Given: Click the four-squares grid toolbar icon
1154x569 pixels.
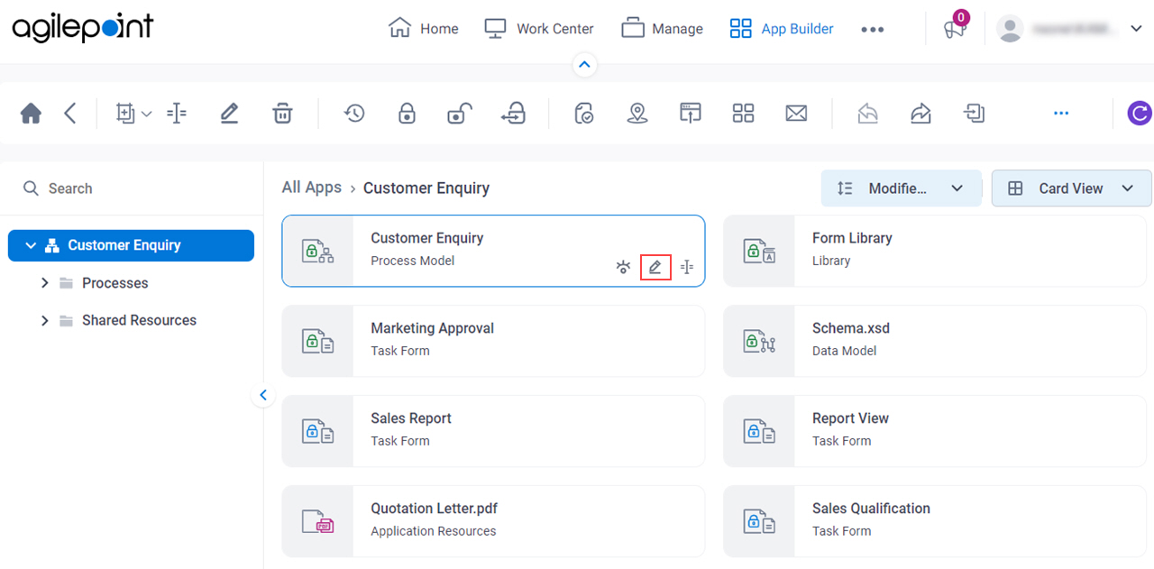Looking at the screenshot, I should click(743, 114).
